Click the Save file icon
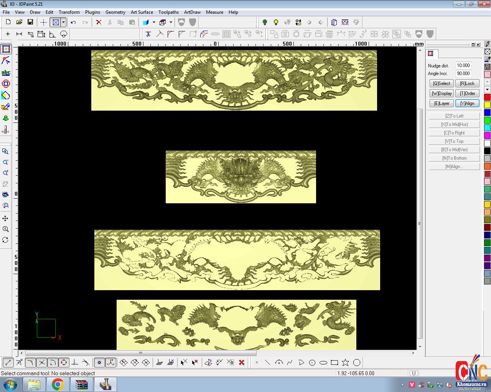This screenshot has width=491, height=392. point(30,22)
